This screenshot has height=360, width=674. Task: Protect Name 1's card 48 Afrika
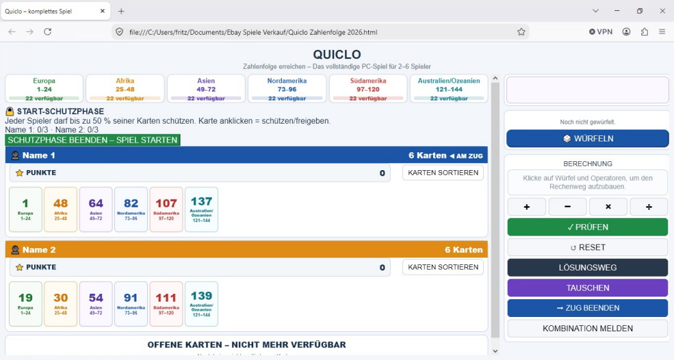61,210
